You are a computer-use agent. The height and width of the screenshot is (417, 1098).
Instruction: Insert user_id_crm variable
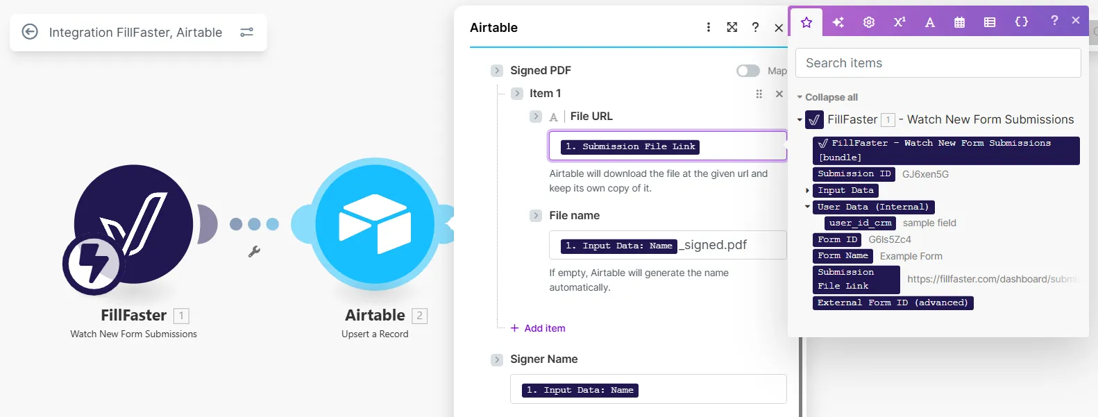[860, 223]
